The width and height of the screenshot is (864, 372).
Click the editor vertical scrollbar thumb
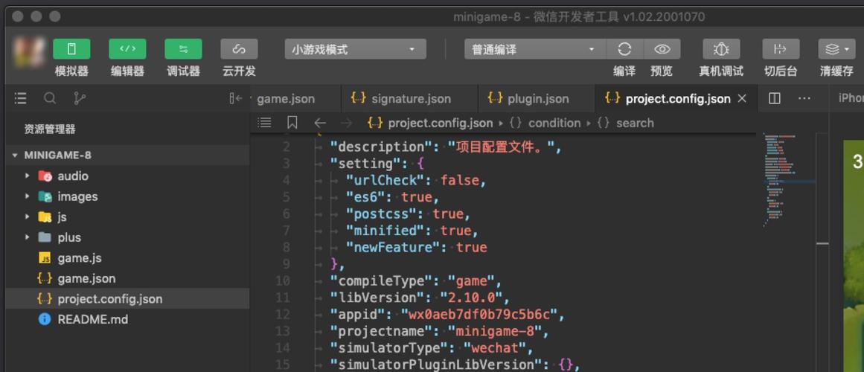click(x=822, y=243)
